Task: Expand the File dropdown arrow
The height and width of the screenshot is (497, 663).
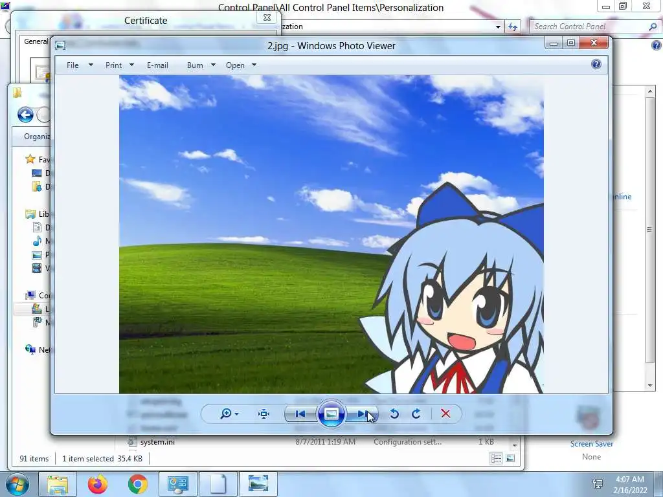Action: tap(91, 65)
